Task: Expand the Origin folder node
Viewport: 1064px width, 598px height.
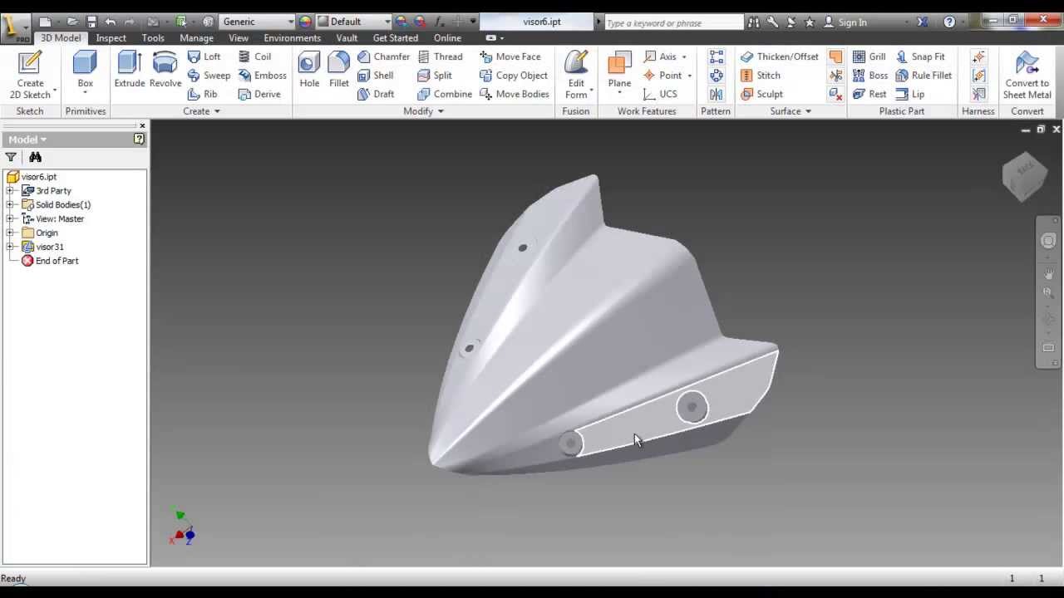Action: click(x=10, y=233)
